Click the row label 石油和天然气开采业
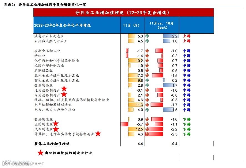This screenshot has height=168, width=246. (x=51, y=41)
